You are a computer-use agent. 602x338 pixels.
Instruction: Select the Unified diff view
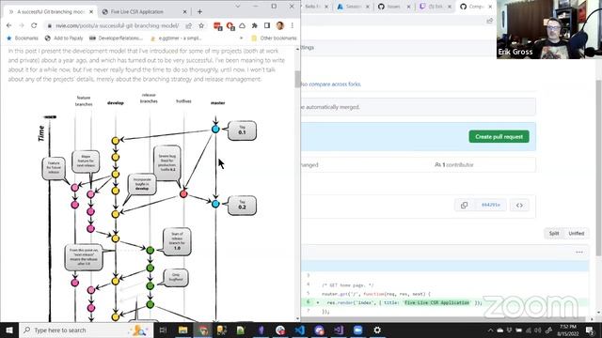click(576, 233)
